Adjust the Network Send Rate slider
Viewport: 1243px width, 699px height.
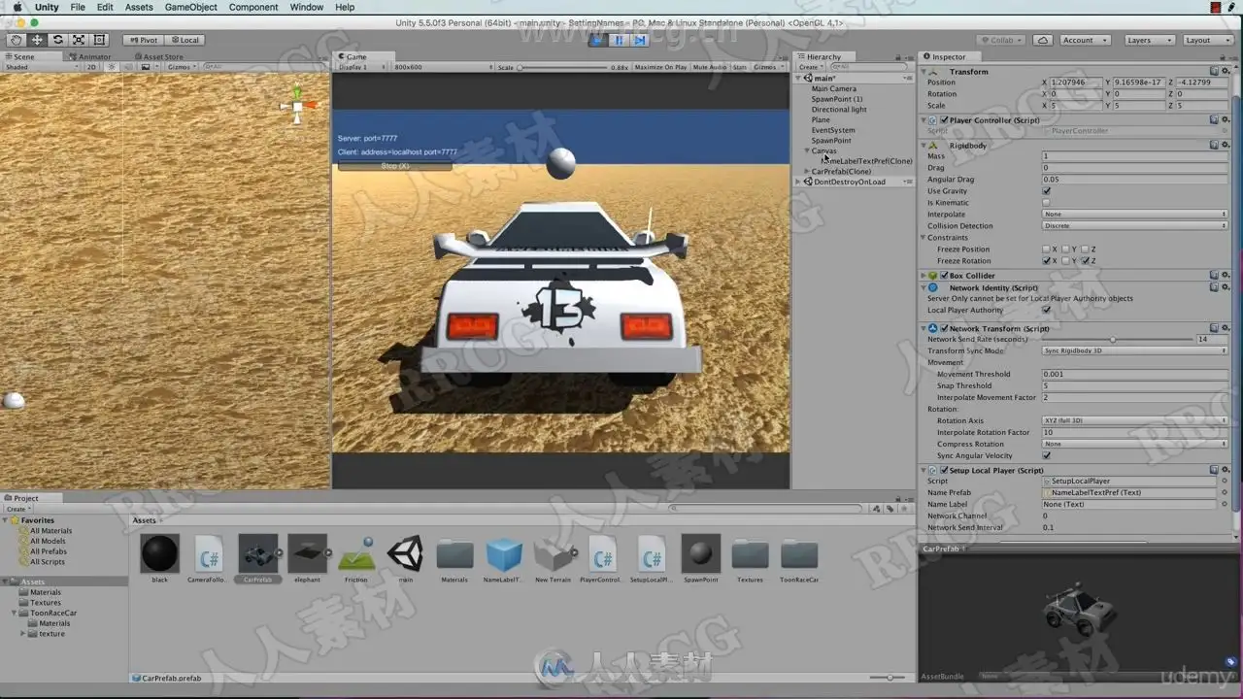(x=1112, y=339)
